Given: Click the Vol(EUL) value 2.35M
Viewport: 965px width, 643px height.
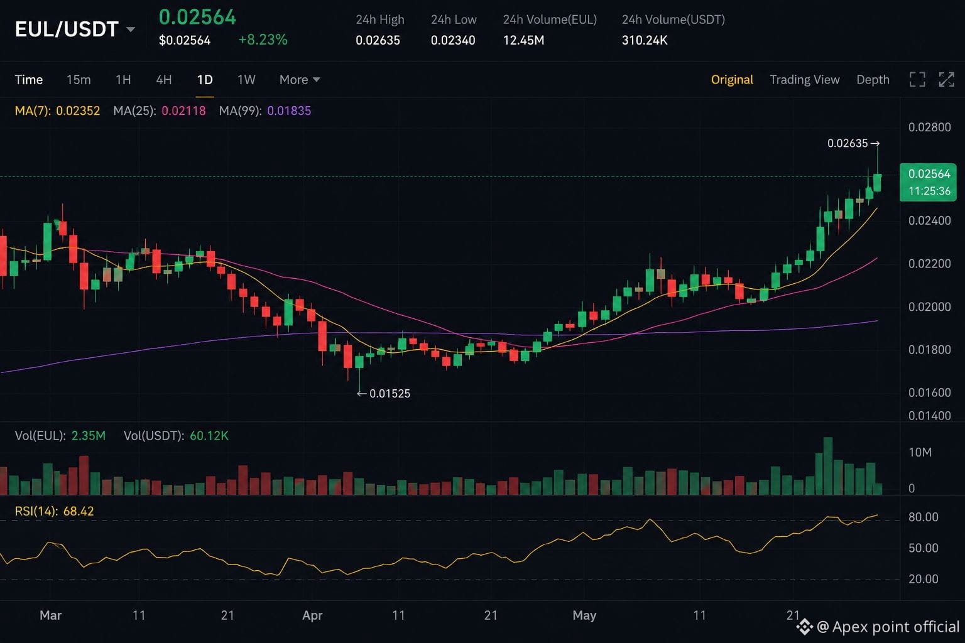Looking at the screenshot, I should click(x=89, y=436).
